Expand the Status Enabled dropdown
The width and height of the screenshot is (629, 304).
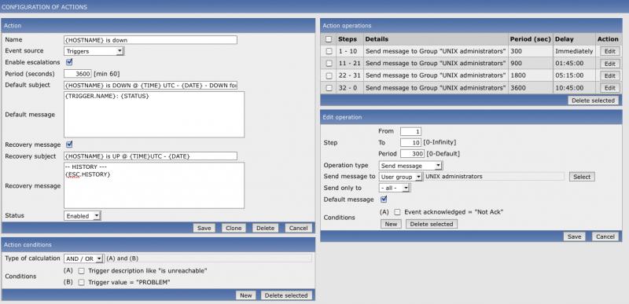coord(83,216)
